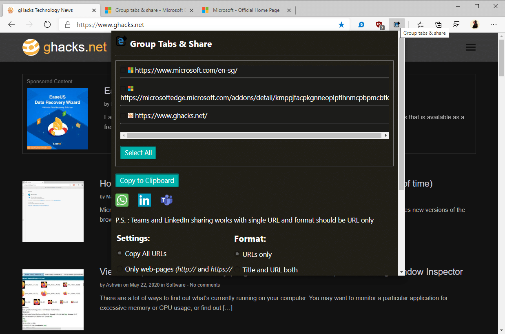This screenshot has width=505, height=334.
Task: Switch to Group tabs & share tab
Action: pos(148,10)
